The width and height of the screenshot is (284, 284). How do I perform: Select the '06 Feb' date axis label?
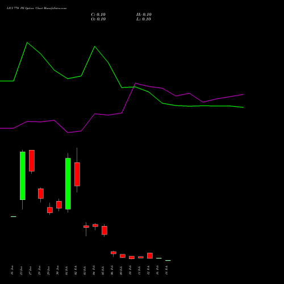point(112,270)
